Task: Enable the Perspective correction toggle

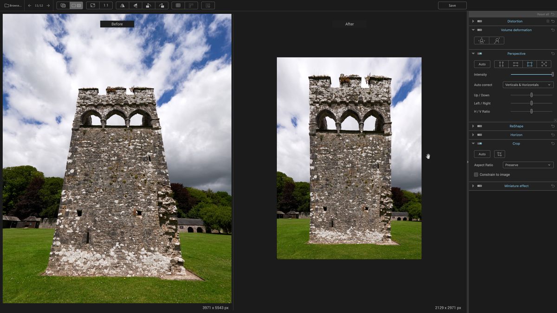Action: [x=479, y=53]
